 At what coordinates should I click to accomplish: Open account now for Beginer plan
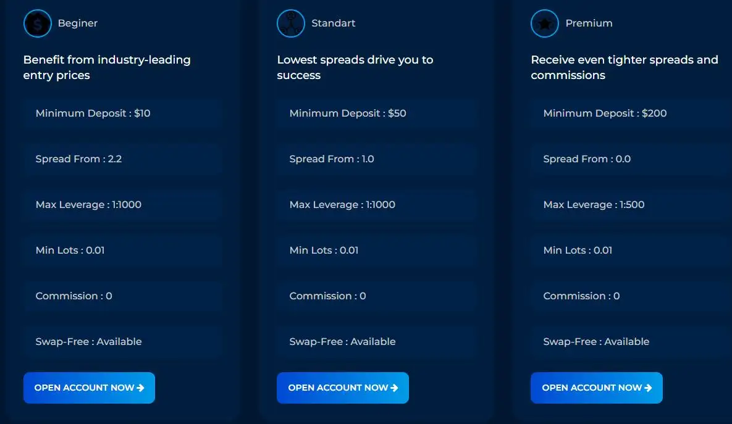(89, 388)
